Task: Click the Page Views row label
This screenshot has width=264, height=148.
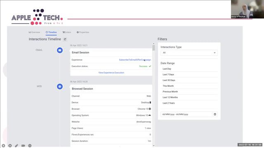Action: click(x=77, y=128)
